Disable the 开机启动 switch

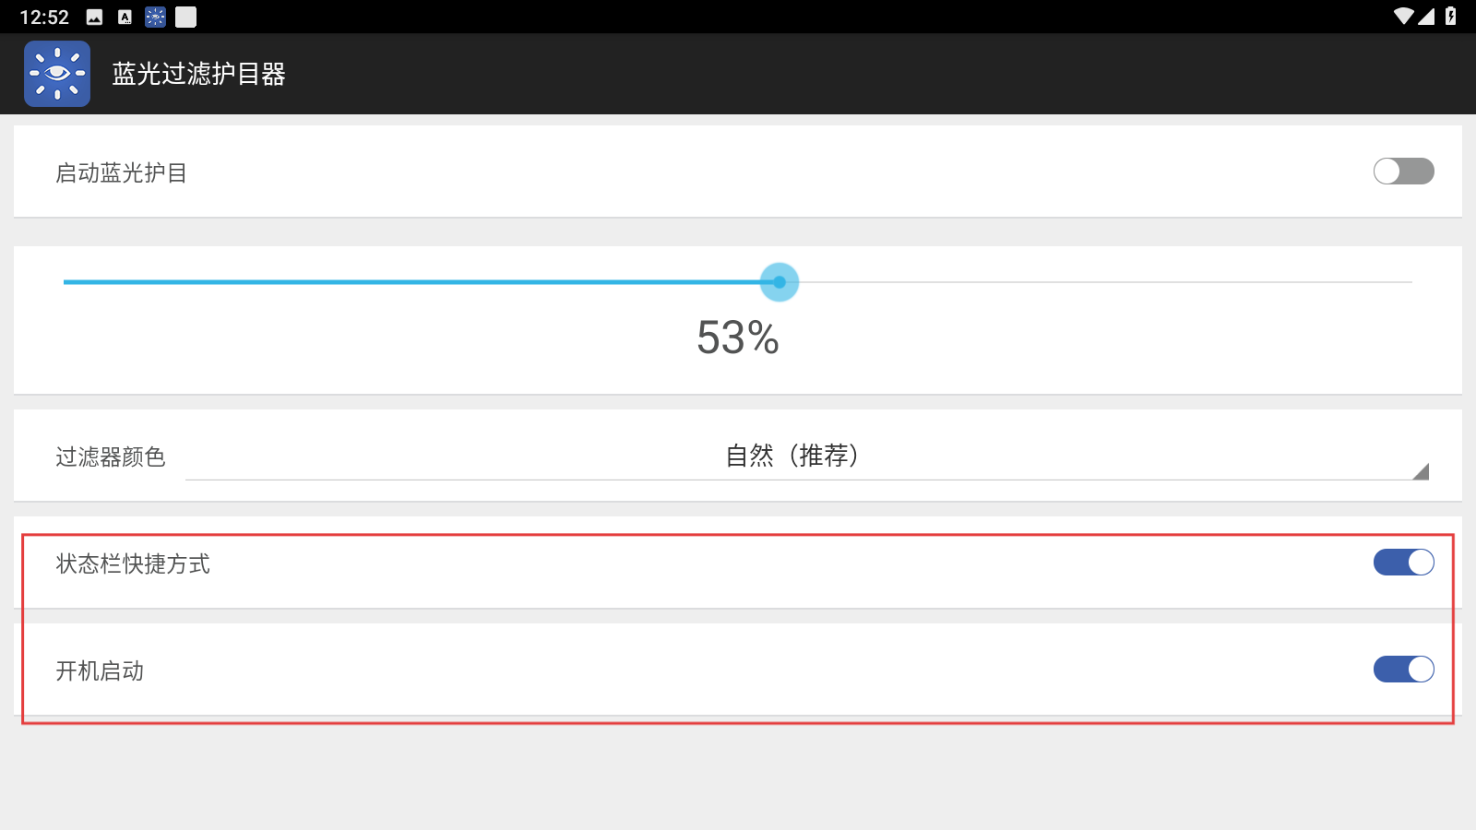coord(1403,670)
